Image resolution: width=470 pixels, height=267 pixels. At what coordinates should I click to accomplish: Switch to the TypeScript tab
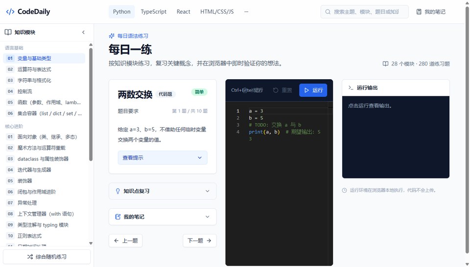(x=153, y=12)
